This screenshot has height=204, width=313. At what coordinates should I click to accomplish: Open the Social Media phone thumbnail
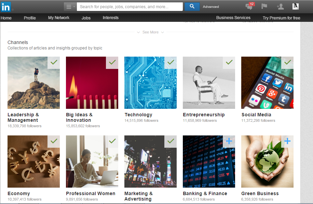pos(267,83)
